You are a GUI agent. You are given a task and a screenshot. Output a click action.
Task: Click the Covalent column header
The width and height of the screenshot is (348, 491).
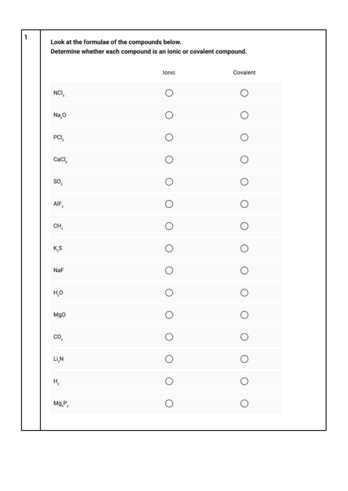(244, 73)
